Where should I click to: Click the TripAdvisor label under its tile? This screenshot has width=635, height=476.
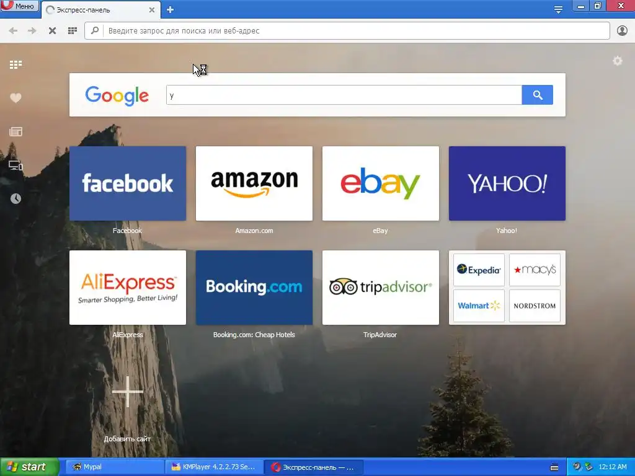click(380, 335)
